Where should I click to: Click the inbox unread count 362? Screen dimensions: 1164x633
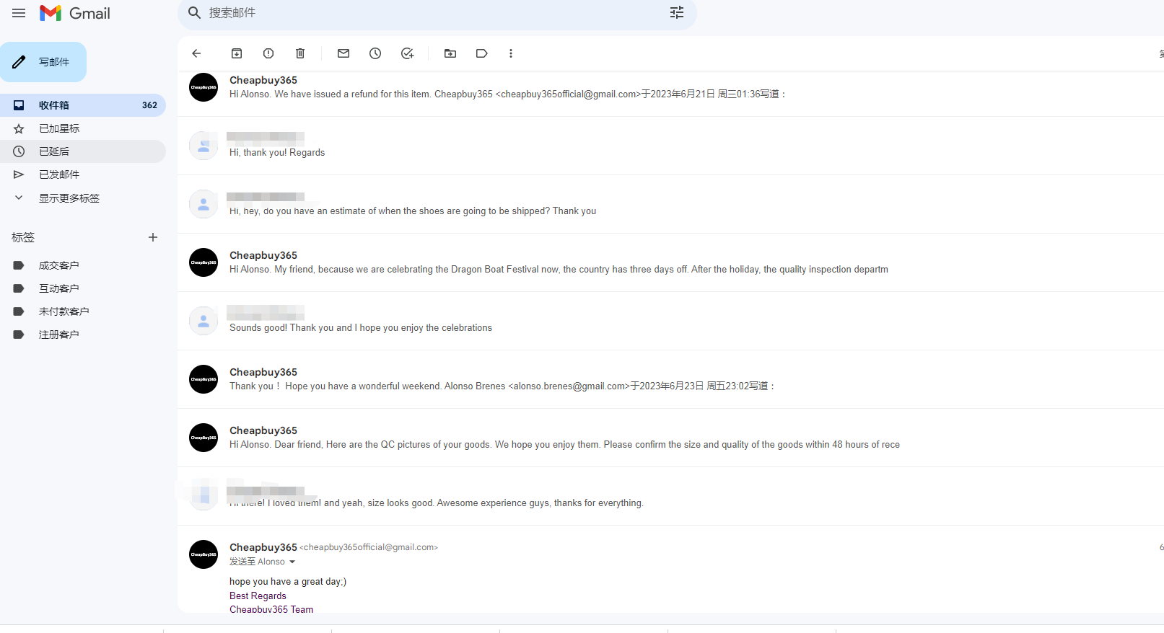[x=149, y=105]
